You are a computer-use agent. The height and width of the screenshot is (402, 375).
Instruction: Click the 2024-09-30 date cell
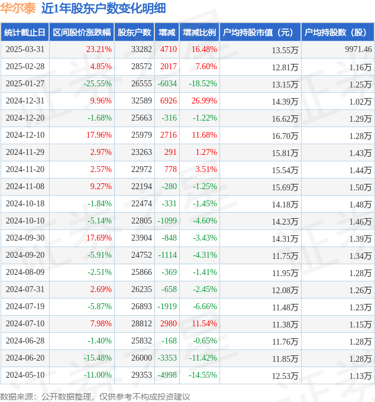point(25,238)
